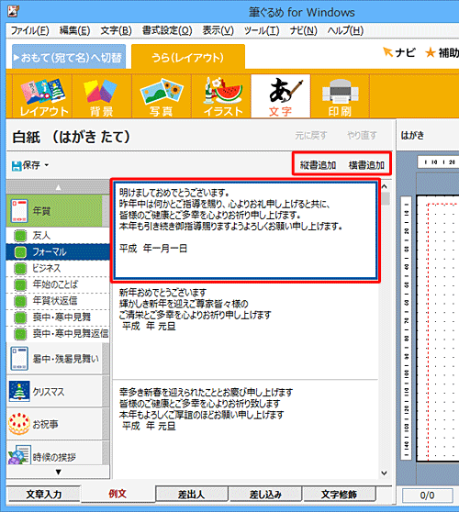Select the 時候の挨拶 category icon
459x512 pixels.
19,454
